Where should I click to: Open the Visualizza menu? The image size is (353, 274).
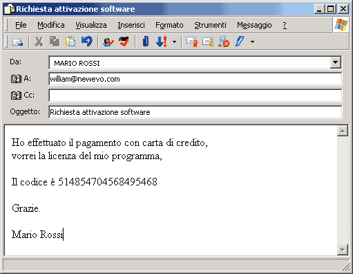pos(91,25)
